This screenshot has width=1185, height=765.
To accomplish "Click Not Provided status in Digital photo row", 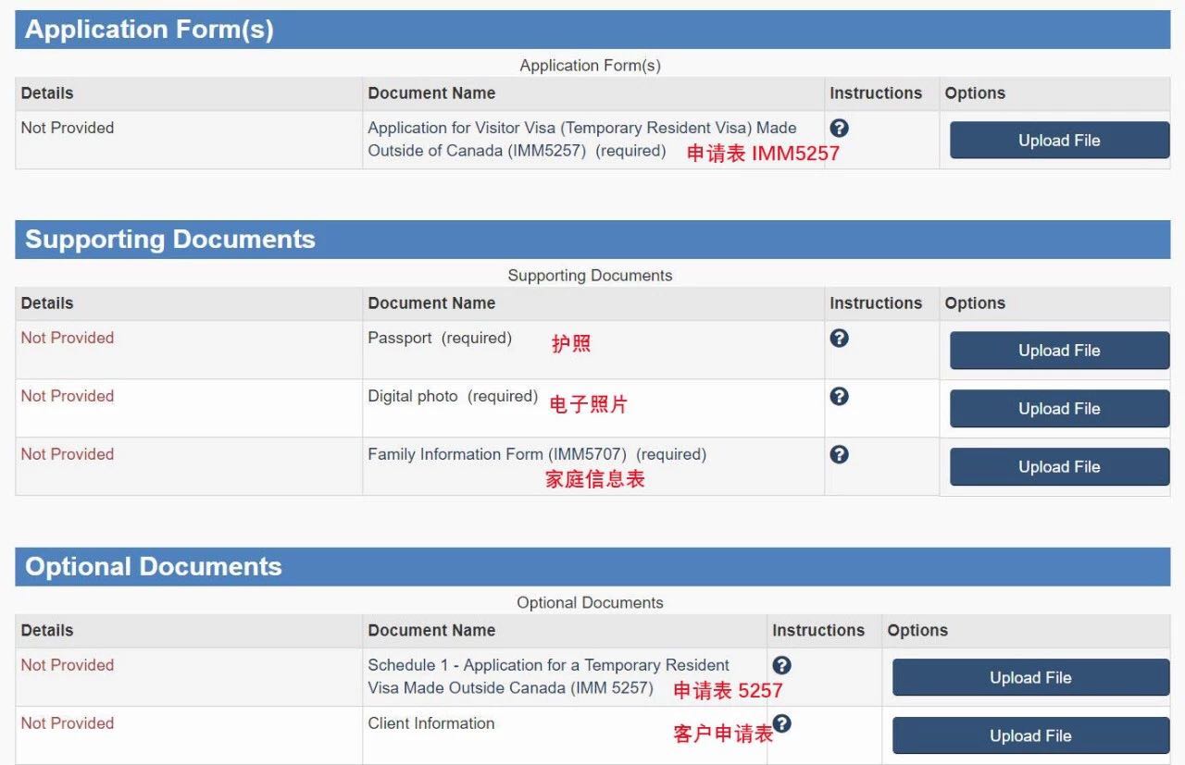I will (x=68, y=397).
